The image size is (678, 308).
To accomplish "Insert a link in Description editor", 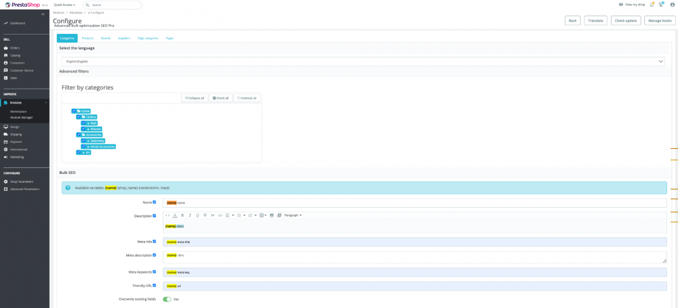I will tap(220, 215).
